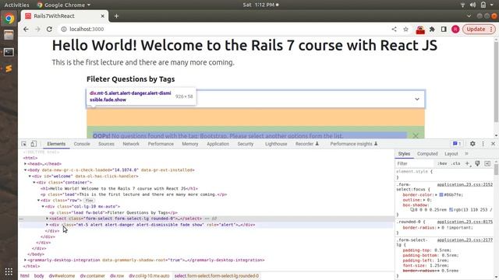499x280 pixels.
Task: Show applications grid in the dock
Action: click(9, 271)
